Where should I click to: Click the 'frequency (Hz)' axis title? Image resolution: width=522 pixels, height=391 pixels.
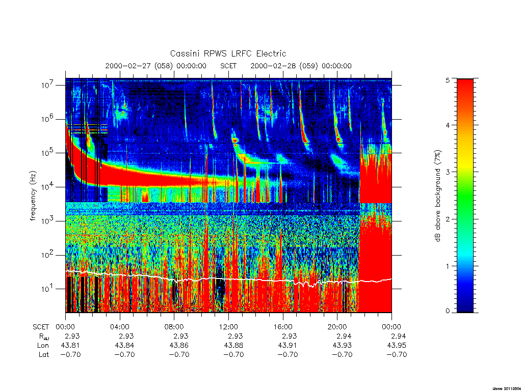(33, 196)
